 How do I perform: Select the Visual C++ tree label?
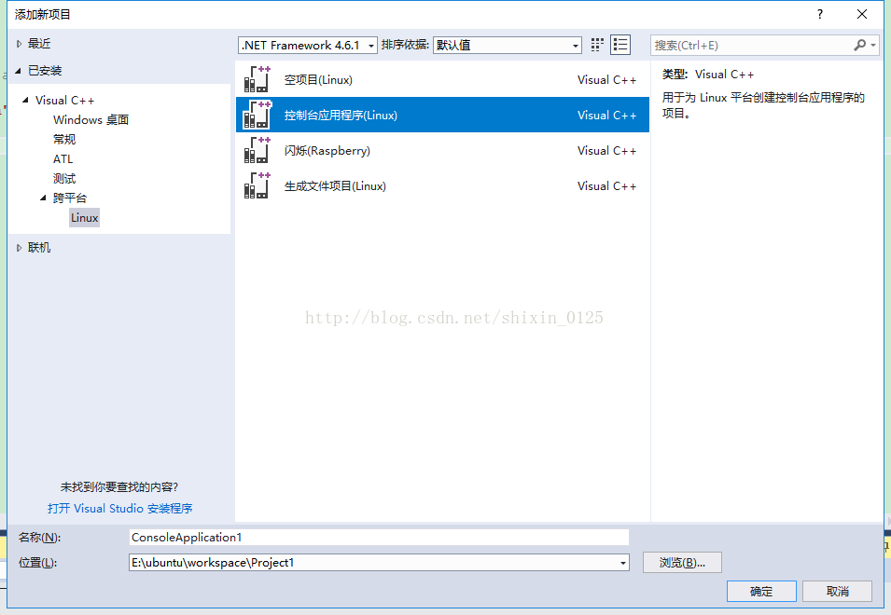pyautogui.click(x=64, y=101)
